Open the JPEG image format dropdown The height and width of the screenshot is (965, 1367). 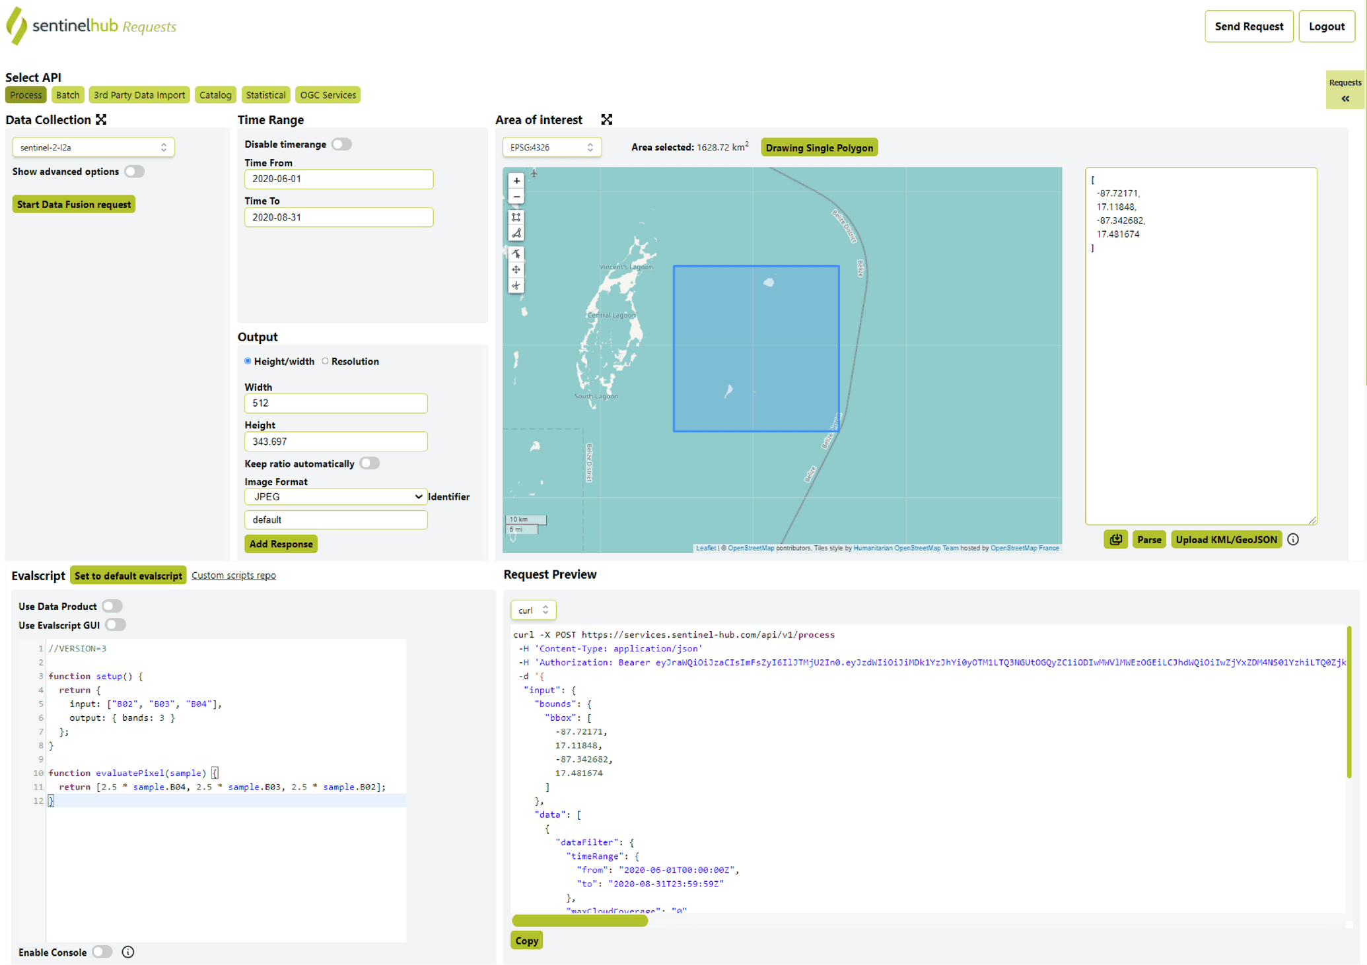point(335,496)
